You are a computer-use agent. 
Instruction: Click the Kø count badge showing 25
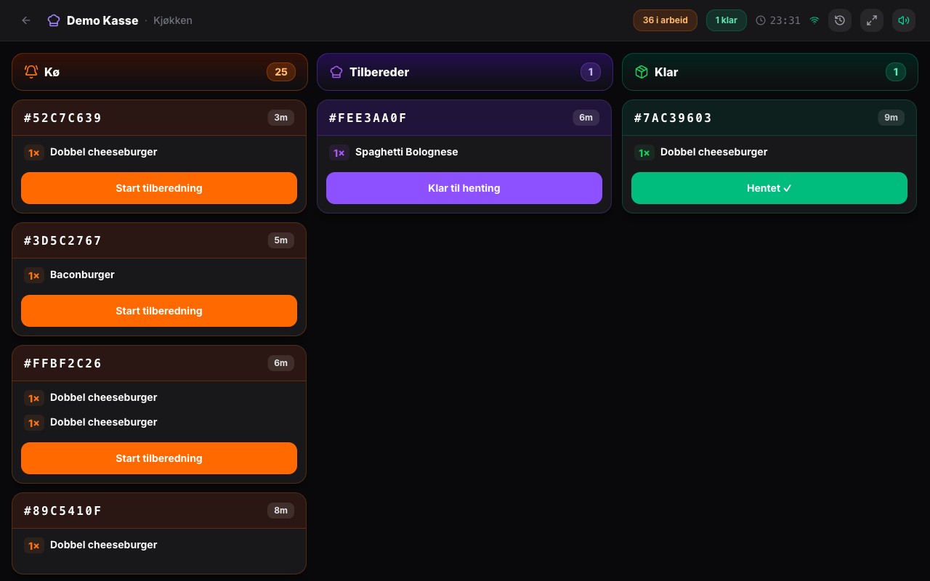pyautogui.click(x=281, y=72)
